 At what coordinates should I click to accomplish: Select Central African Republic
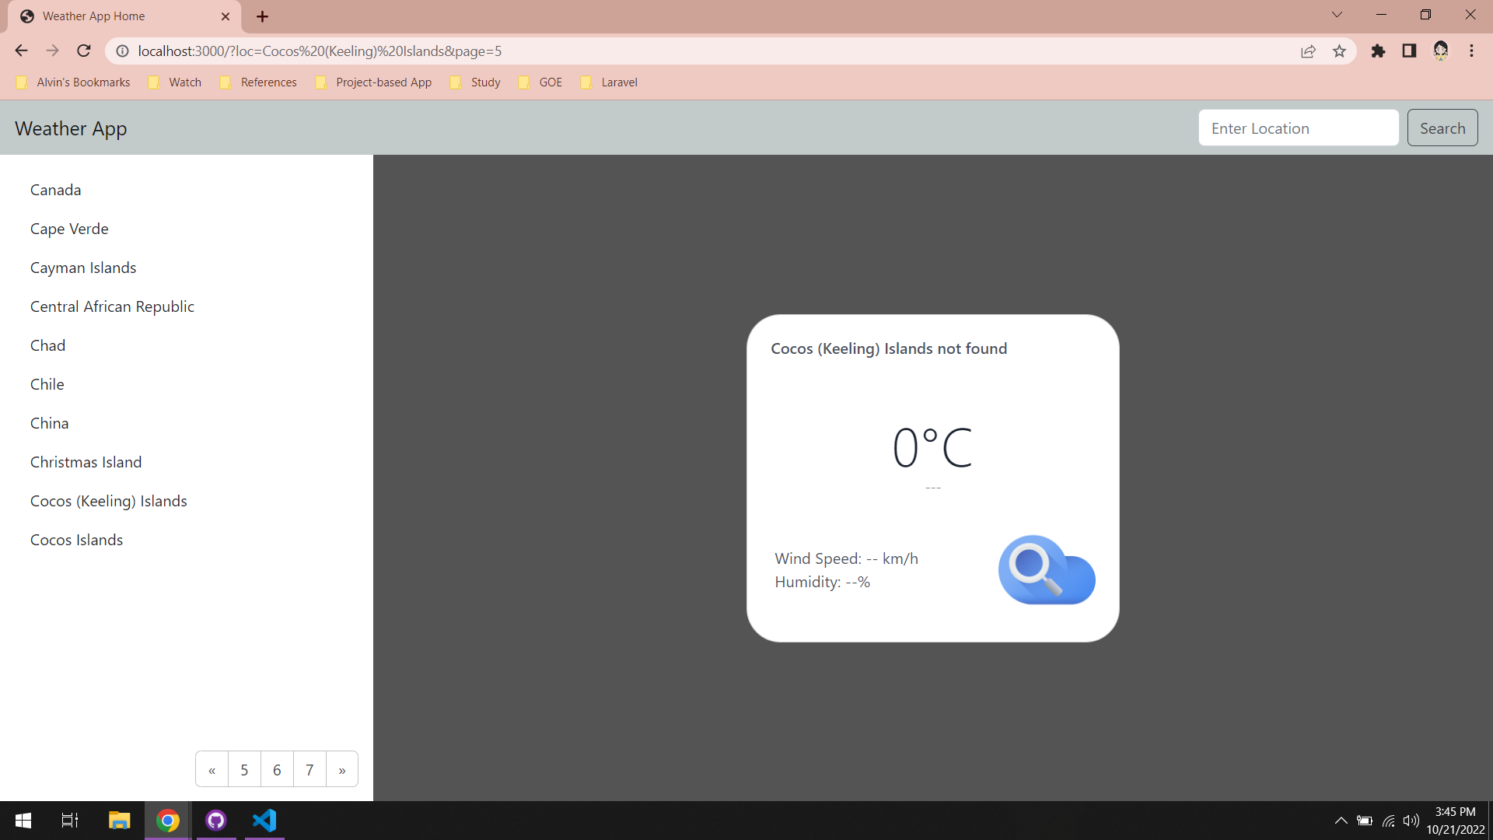click(112, 306)
